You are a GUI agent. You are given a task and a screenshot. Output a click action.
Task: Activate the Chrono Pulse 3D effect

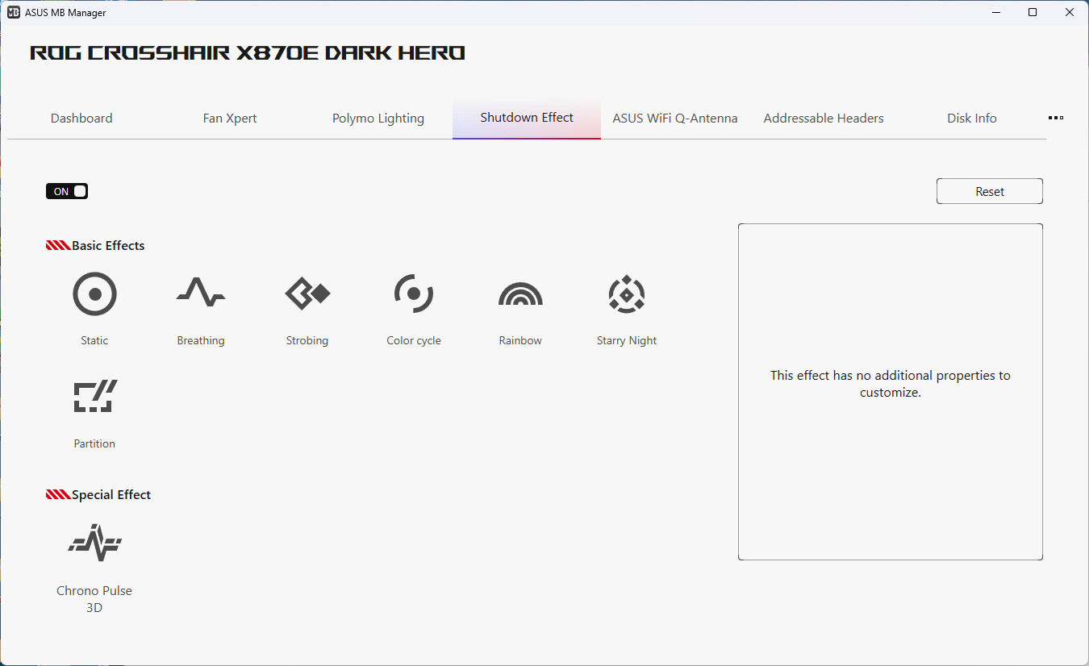click(94, 543)
